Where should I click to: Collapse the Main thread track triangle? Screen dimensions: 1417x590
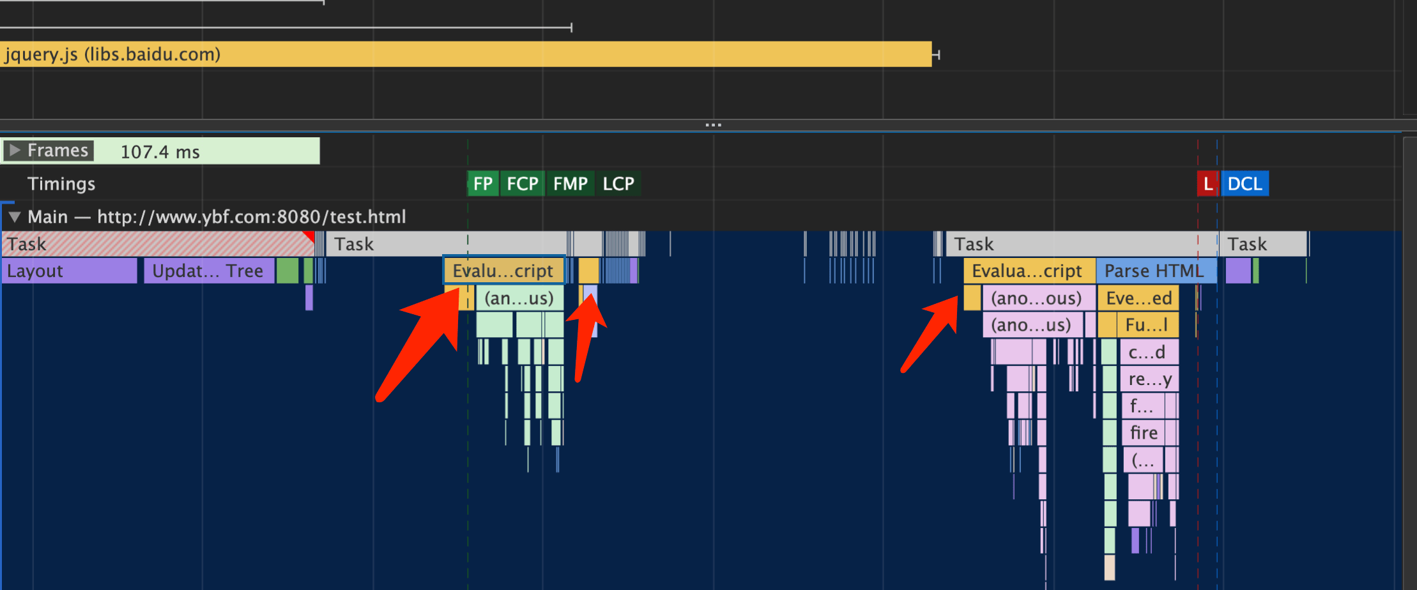click(15, 217)
